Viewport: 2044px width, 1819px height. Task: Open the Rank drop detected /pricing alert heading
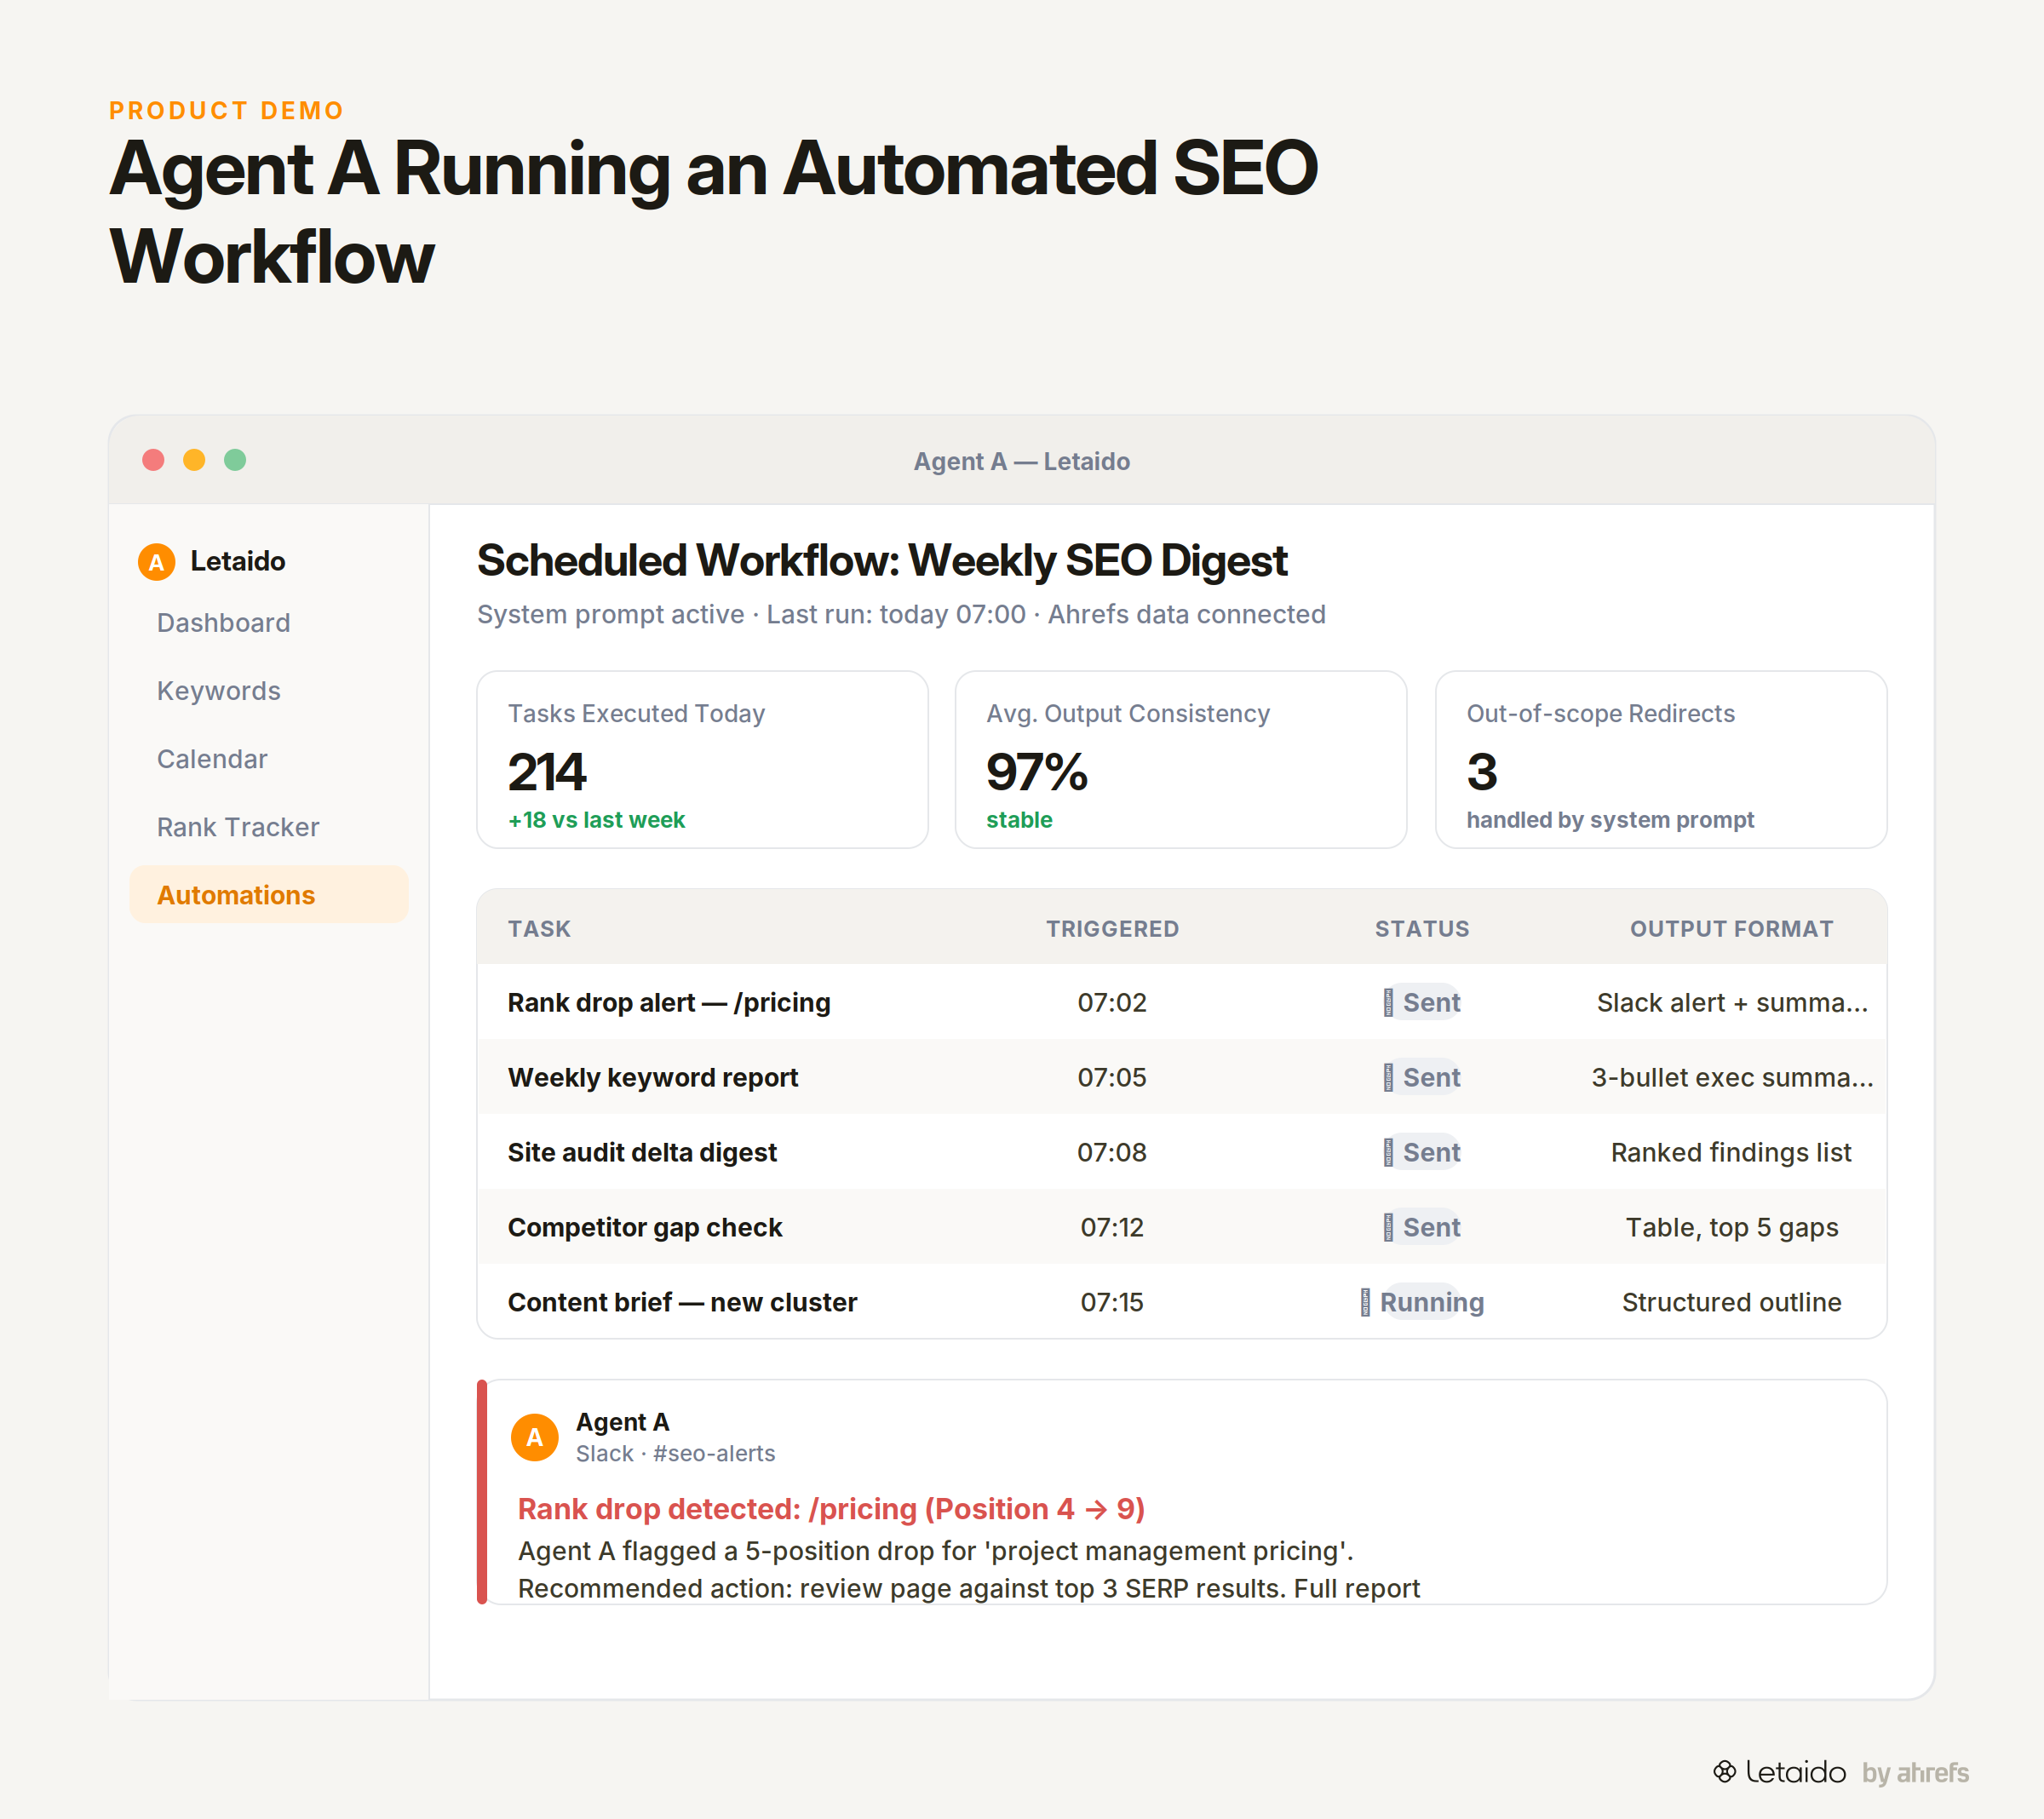click(x=831, y=1509)
